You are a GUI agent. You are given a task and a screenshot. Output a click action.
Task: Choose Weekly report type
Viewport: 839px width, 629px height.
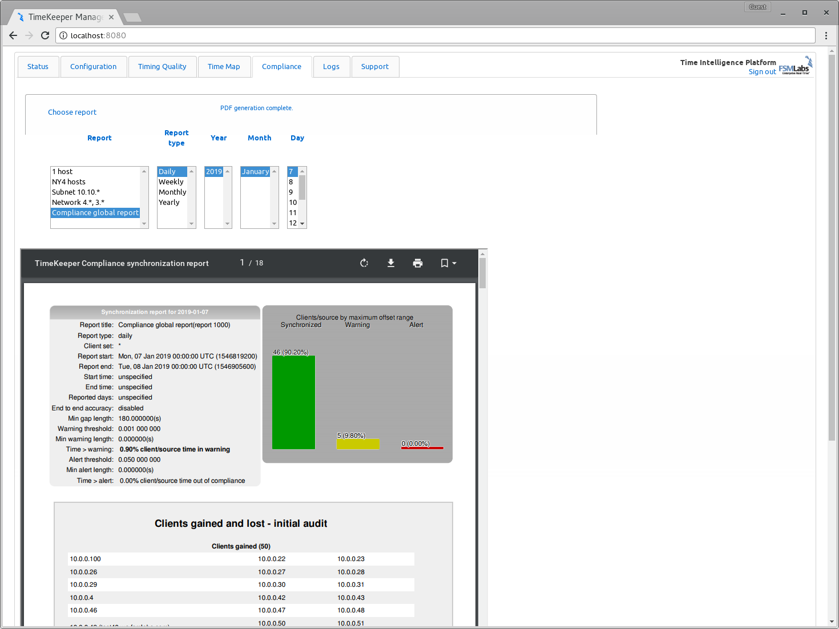click(172, 182)
